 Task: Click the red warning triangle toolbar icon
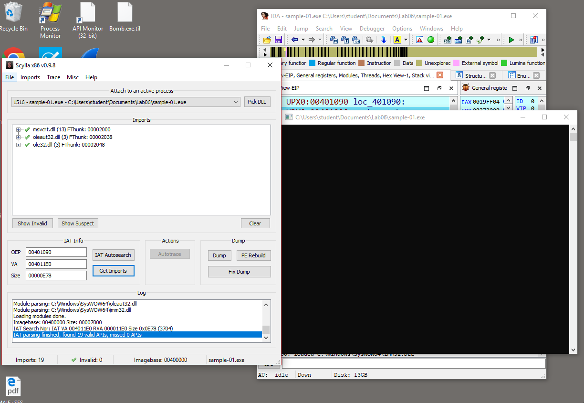point(419,40)
